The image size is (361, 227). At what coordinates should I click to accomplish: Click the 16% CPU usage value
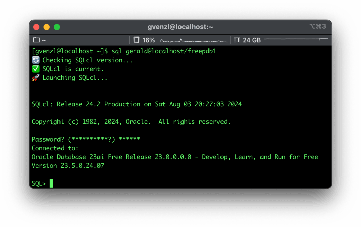pos(149,40)
